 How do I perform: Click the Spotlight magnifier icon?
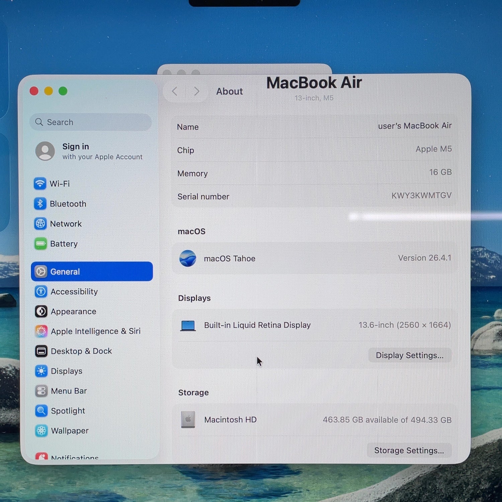pyautogui.click(x=41, y=411)
